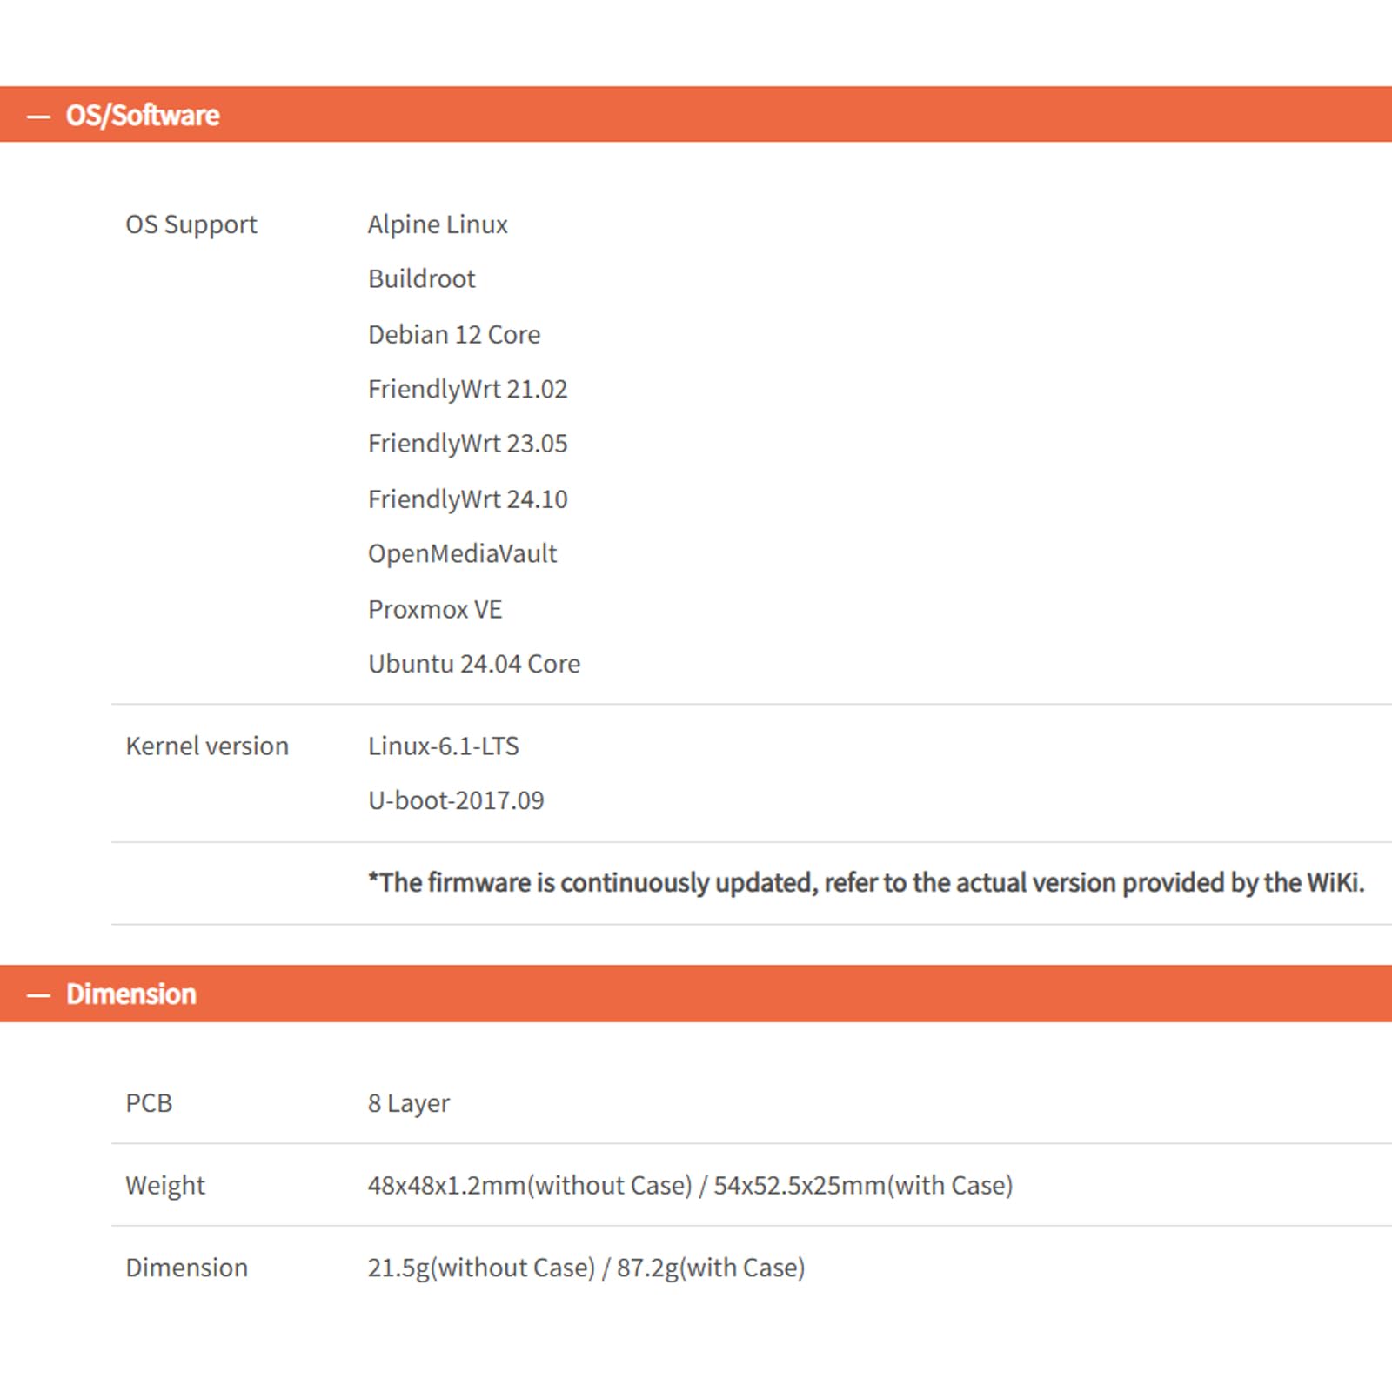Click the 'Kernel version' label

tap(207, 746)
